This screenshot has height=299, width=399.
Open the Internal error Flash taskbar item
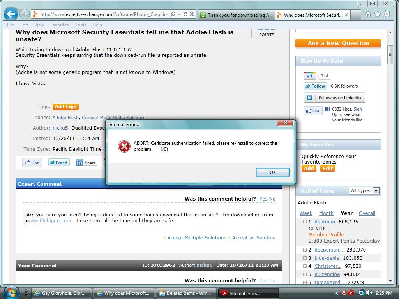tap(248, 293)
